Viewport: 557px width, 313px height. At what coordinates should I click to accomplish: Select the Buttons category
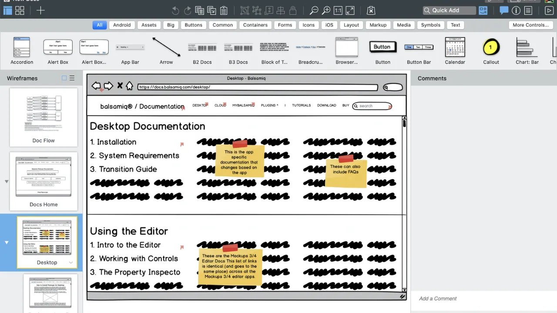pyautogui.click(x=194, y=25)
